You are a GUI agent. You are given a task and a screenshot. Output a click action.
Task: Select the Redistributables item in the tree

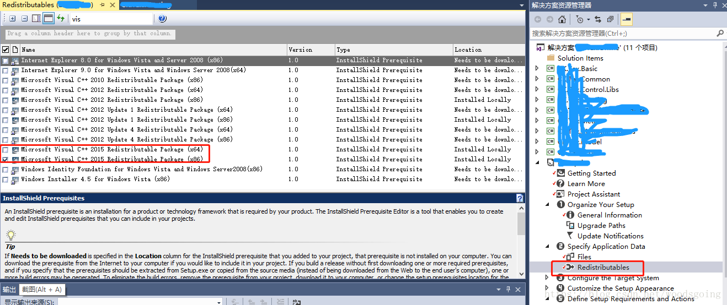603,267
